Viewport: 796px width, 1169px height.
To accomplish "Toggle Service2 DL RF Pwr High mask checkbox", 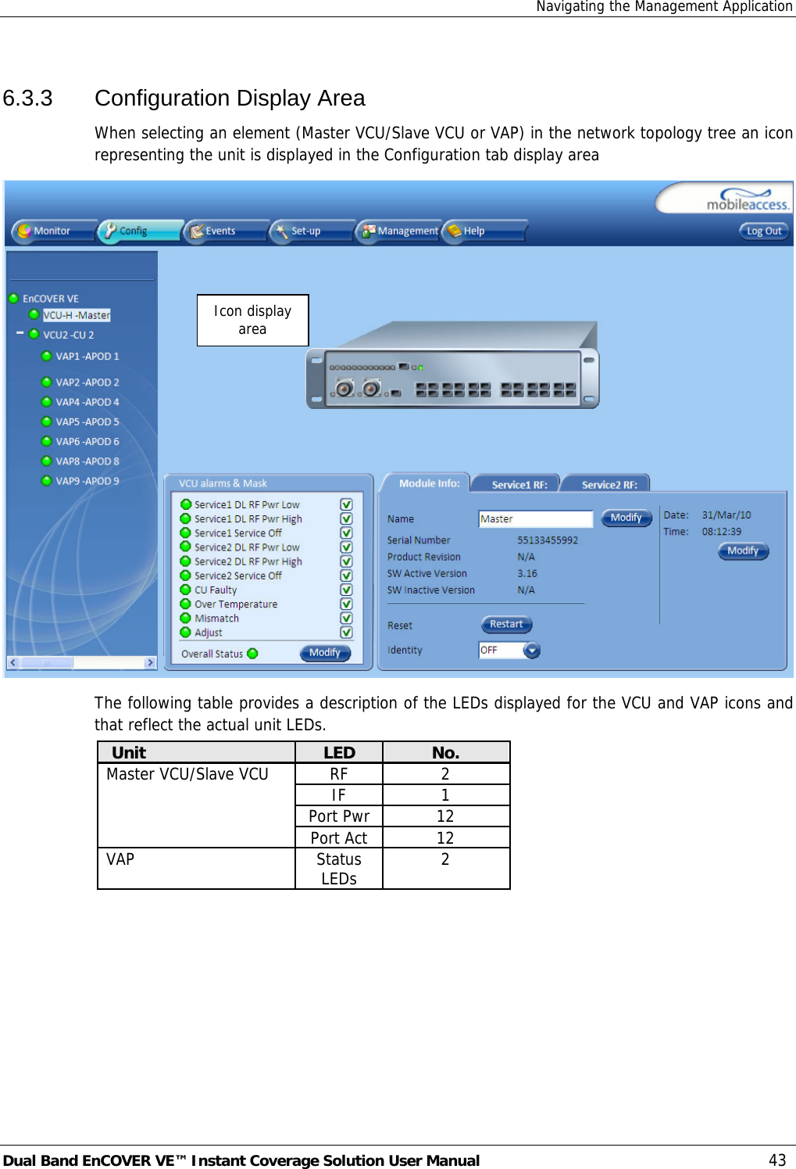I will [346, 561].
